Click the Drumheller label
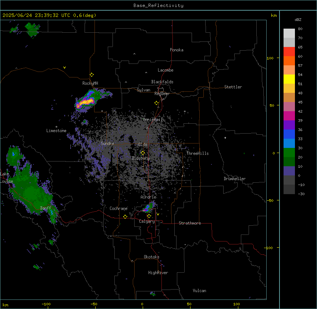The width and height of the screenshot is (317, 309). (x=235, y=179)
